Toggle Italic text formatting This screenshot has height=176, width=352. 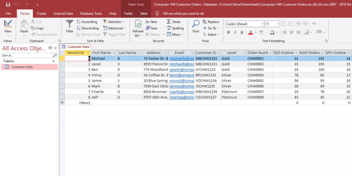click(x=236, y=33)
